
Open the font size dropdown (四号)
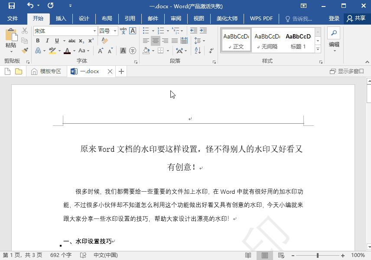tap(115, 31)
